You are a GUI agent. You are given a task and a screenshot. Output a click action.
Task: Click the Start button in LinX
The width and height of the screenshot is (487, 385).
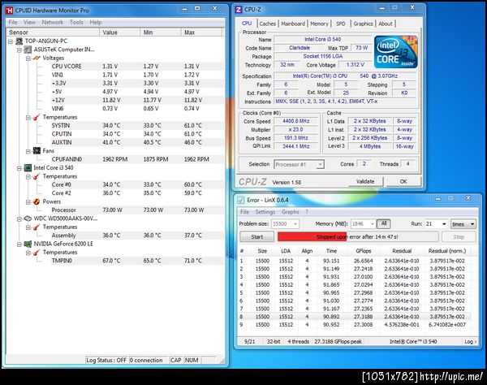coord(256,237)
